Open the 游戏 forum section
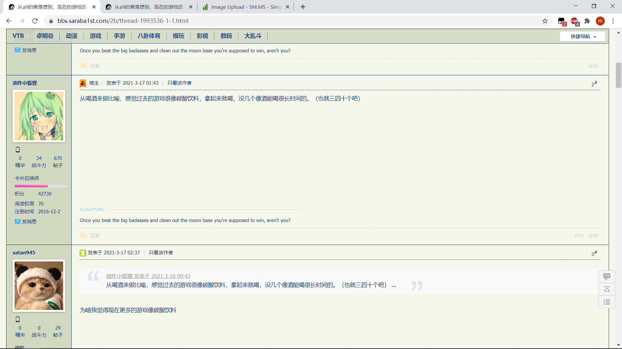The height and width of the screenshot is (349, 622). click(x=95, y=36)
